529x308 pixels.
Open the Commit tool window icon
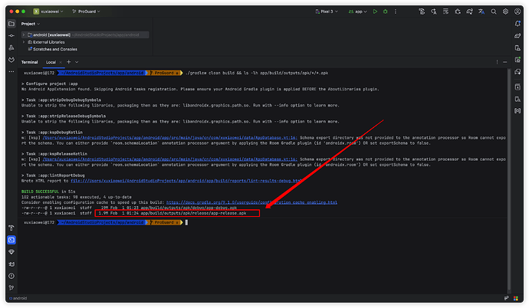click(11, 35)
